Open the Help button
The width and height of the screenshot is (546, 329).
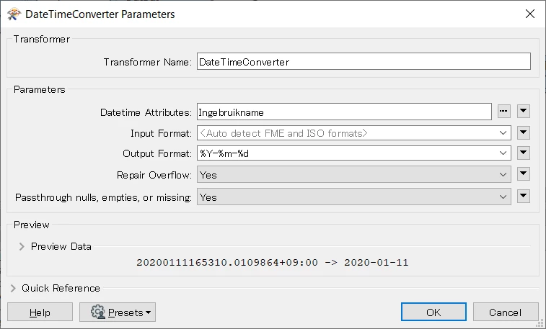(x=40, y=312)
